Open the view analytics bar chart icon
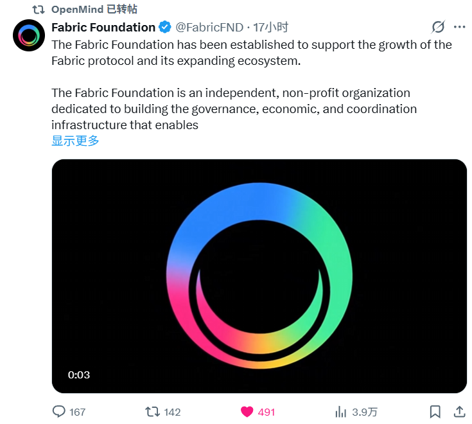Image resolution: width=472 pixels, height=424 pixels. 341,411
